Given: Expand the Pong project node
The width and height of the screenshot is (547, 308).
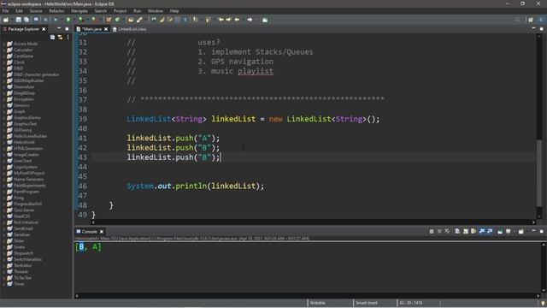Looking at the screenshot, I should [3, 198].
